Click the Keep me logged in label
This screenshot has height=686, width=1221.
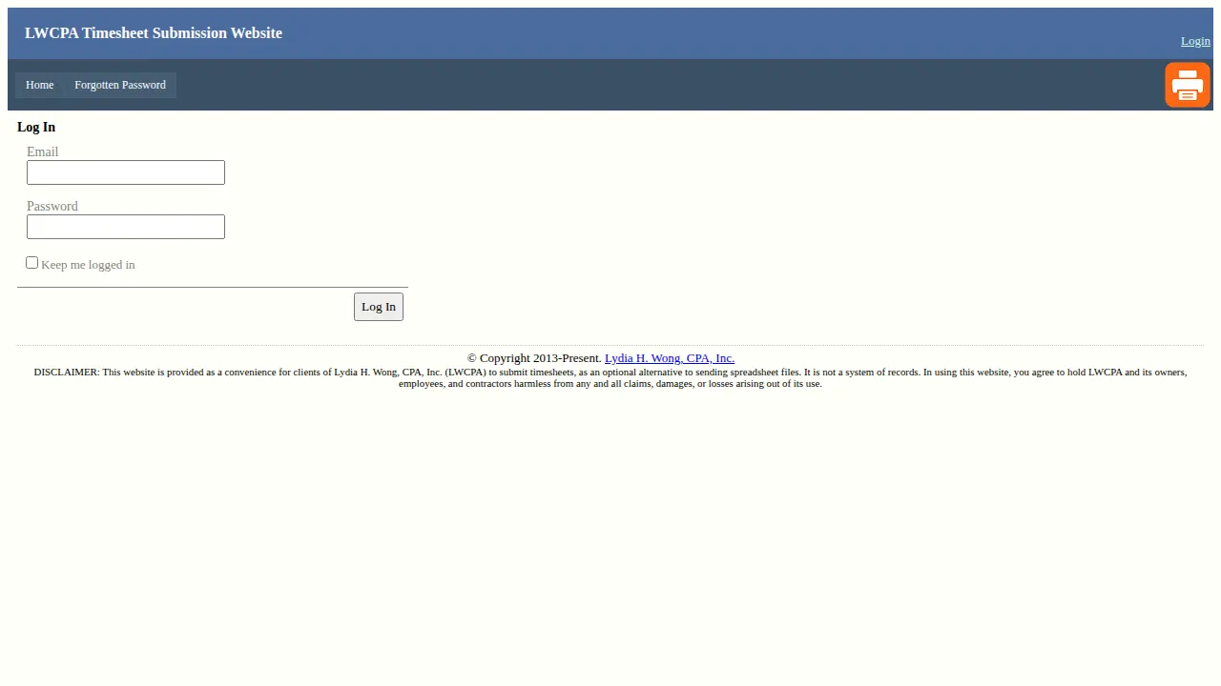[88, 265]
